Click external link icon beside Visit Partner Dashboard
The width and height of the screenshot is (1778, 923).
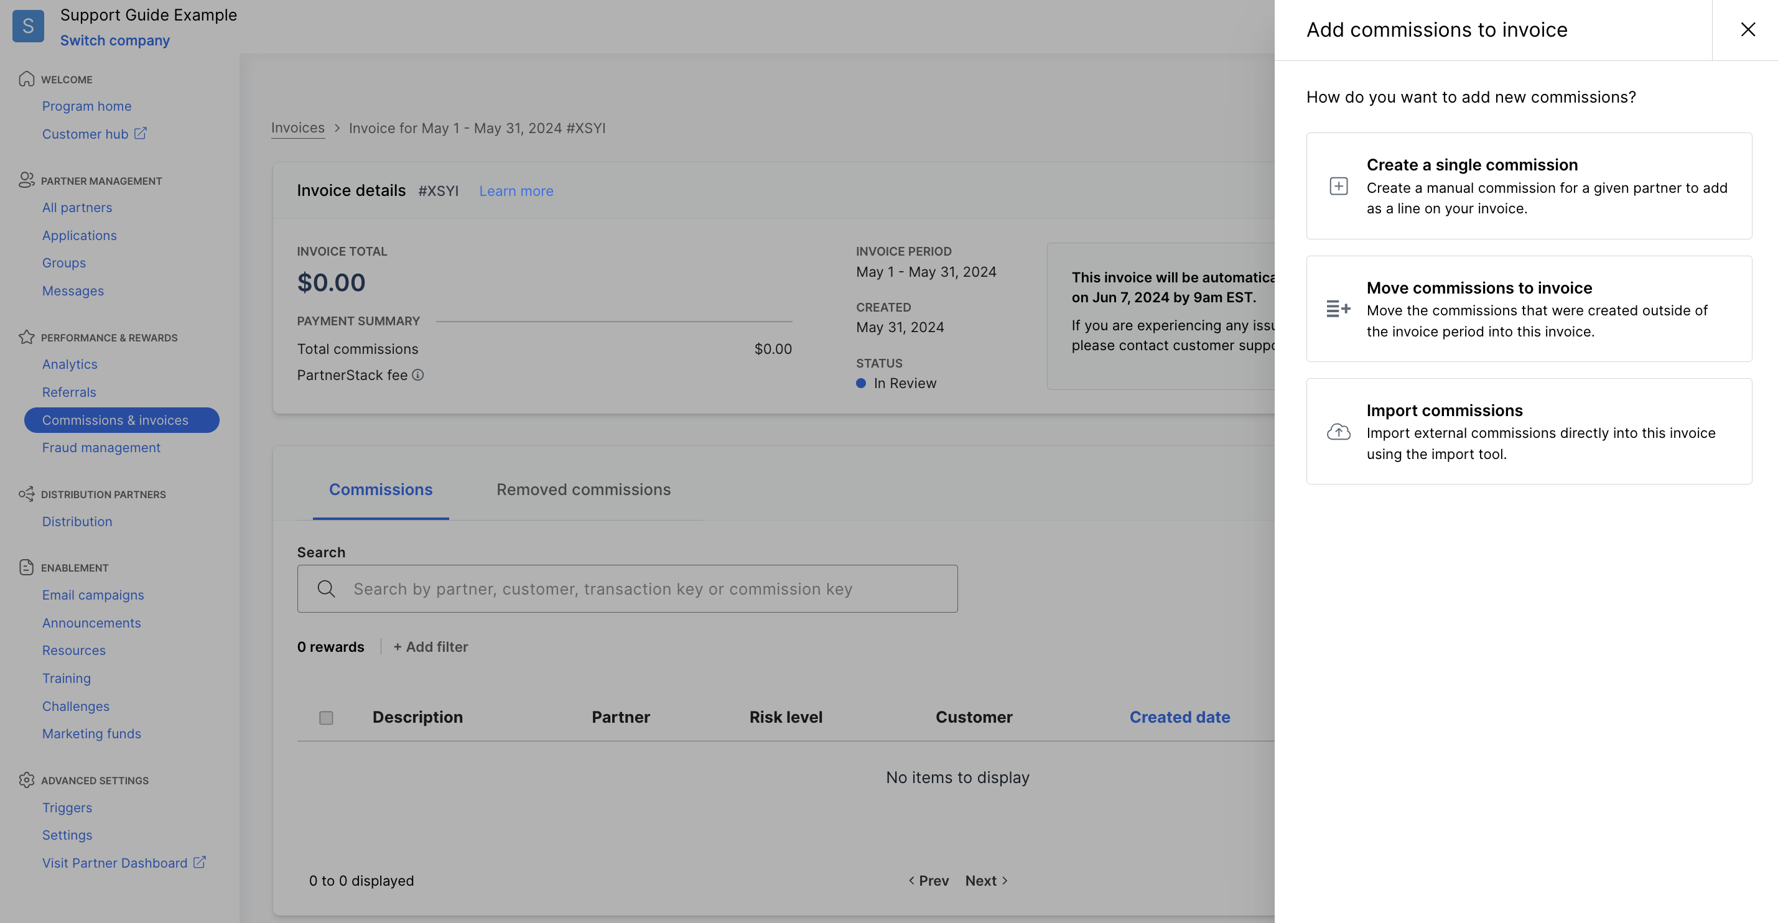pos(200,862)
